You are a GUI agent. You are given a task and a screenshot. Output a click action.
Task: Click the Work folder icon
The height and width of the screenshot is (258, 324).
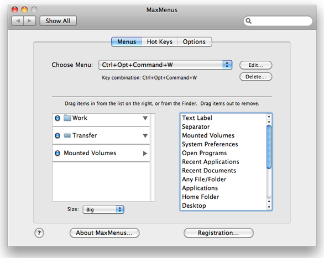pyautogui.click(x=67, y=118)
